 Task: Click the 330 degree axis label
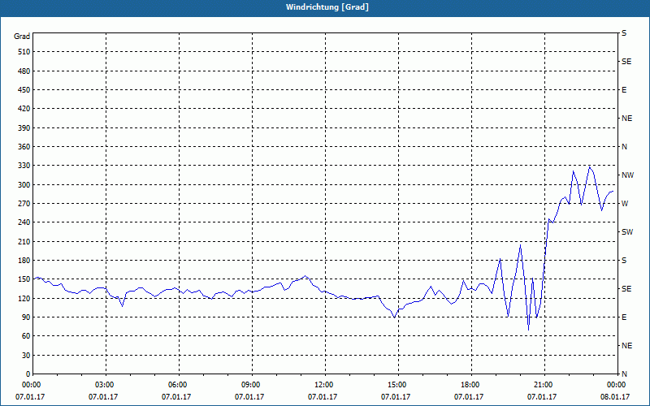pyautogui.click(x=24, y=166)
